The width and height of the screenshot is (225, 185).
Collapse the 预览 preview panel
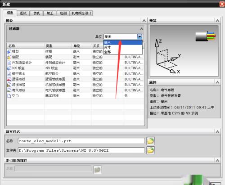(x=217, y=20)
